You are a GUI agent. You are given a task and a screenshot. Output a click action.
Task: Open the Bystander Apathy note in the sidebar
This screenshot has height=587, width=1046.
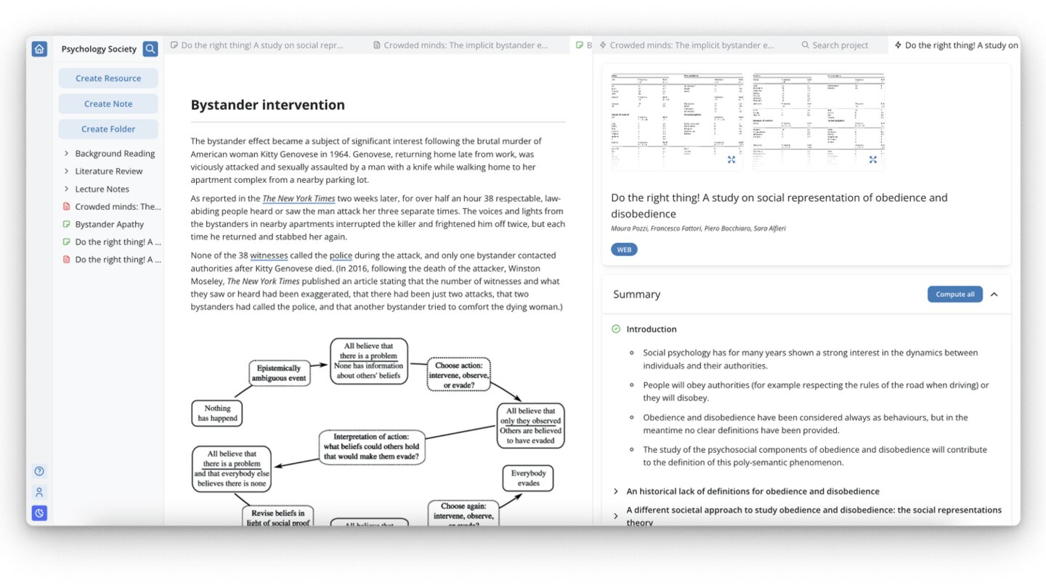103,224
